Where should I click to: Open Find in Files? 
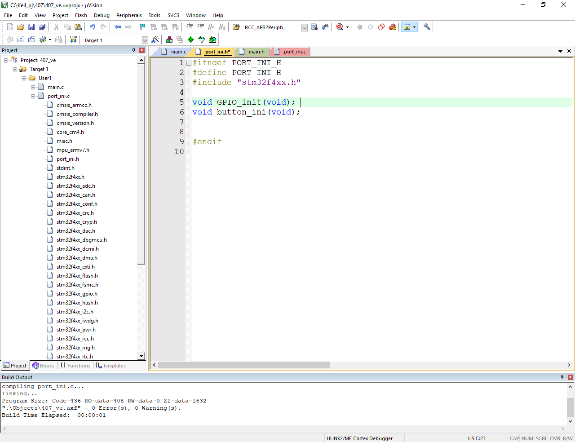[236, 27]
